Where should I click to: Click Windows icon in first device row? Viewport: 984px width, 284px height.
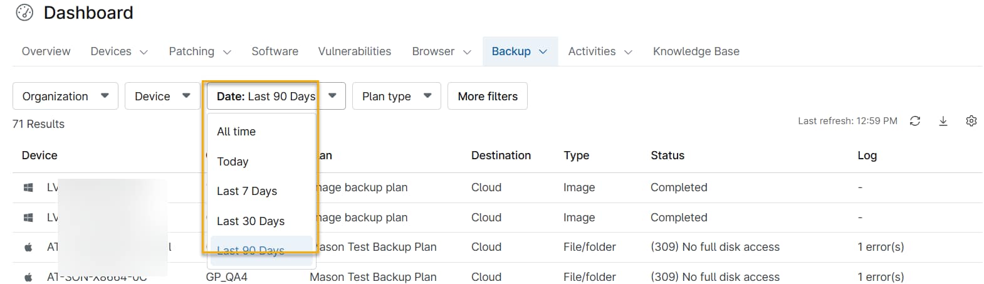pos(28,187)
